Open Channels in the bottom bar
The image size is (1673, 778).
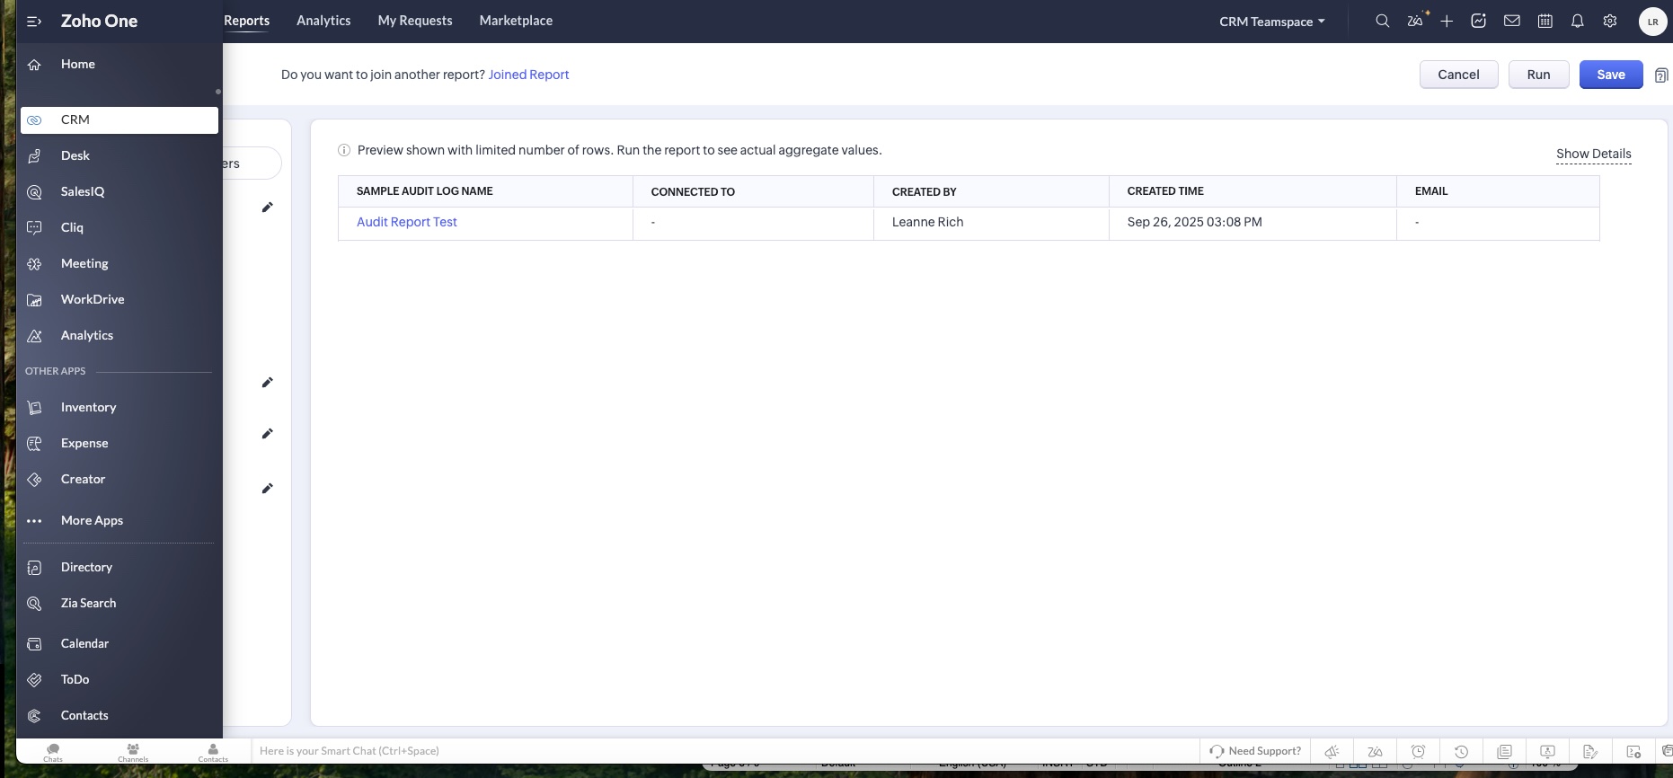pyautogui.click(x=133, y=752)
